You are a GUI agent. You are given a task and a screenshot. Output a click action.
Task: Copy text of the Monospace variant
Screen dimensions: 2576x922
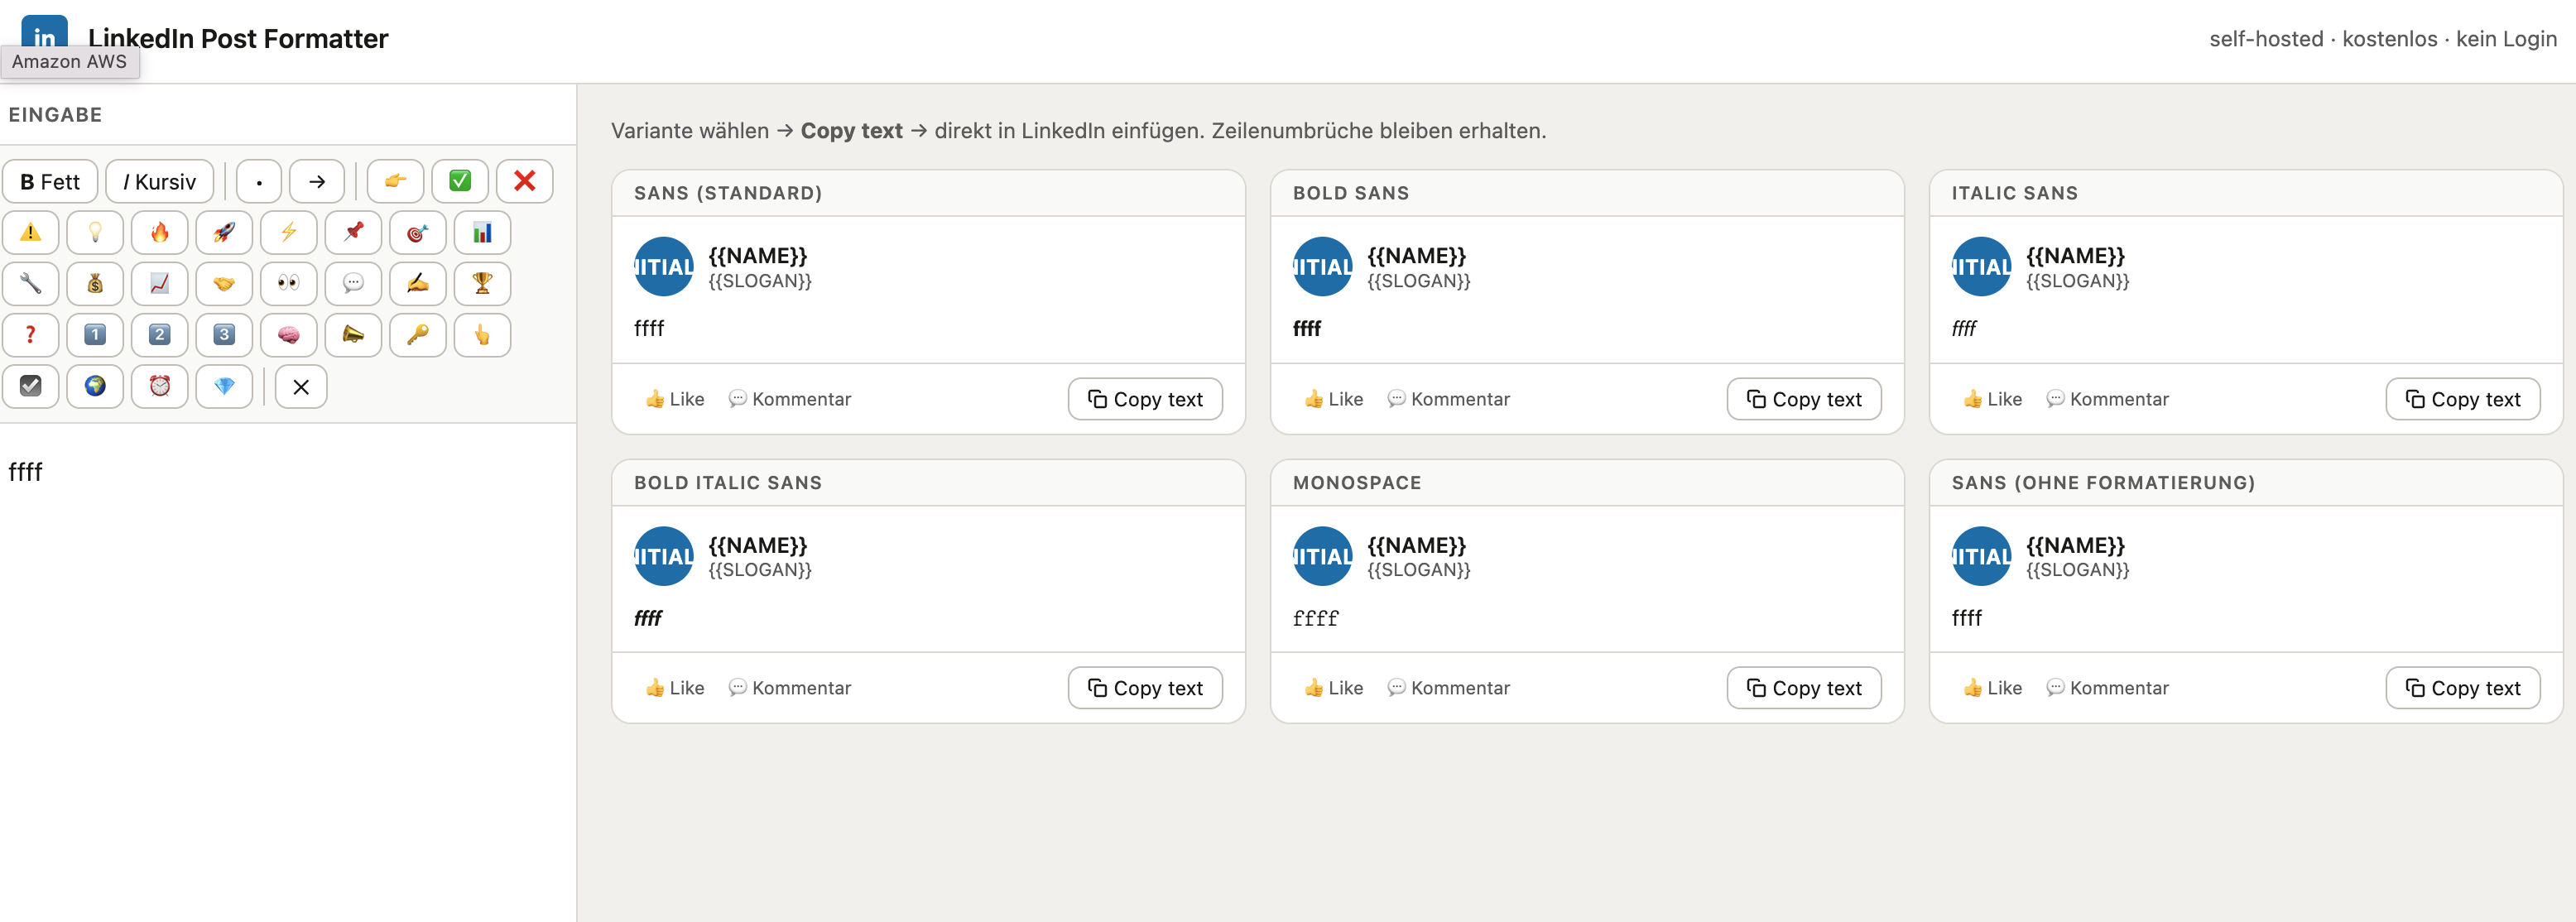(x=1803, y=688)
